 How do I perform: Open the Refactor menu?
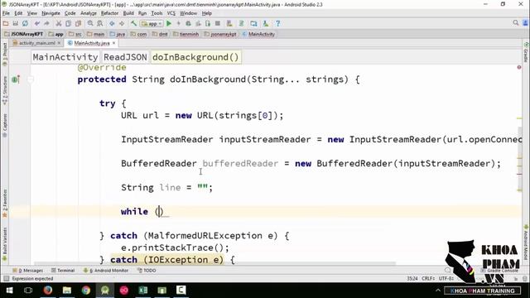pos(109,13)
